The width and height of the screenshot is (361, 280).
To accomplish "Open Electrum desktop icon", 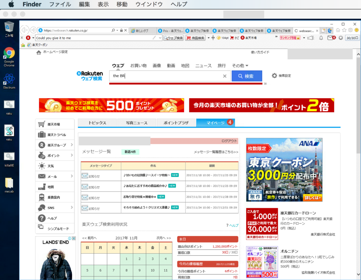I will (x=9, y=81).
